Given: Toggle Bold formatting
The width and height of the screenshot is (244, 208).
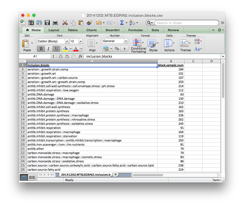Looking at the screenshot, I should (41, 49).
